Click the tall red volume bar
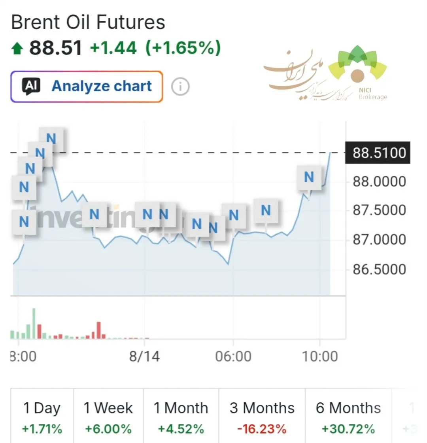The width and height of the screenshot is (427, 443). click(x=98, y=330)
